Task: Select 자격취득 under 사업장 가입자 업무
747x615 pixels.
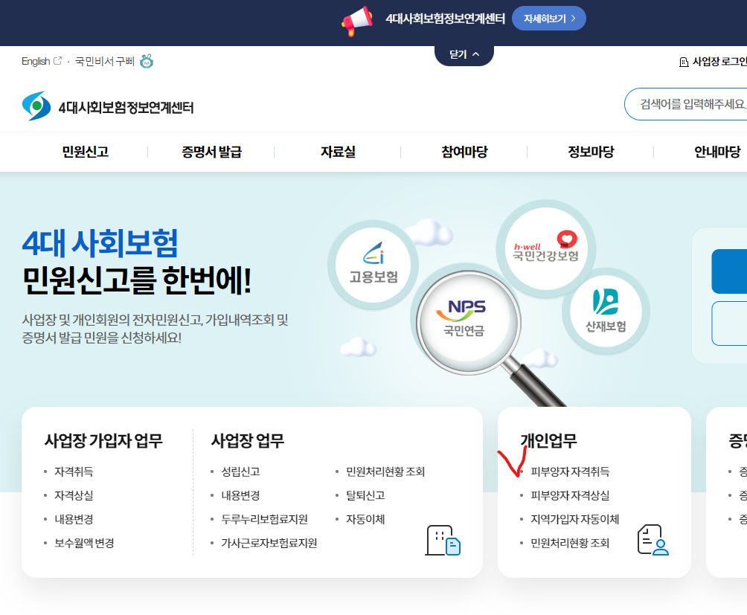Action: point(74,471)
